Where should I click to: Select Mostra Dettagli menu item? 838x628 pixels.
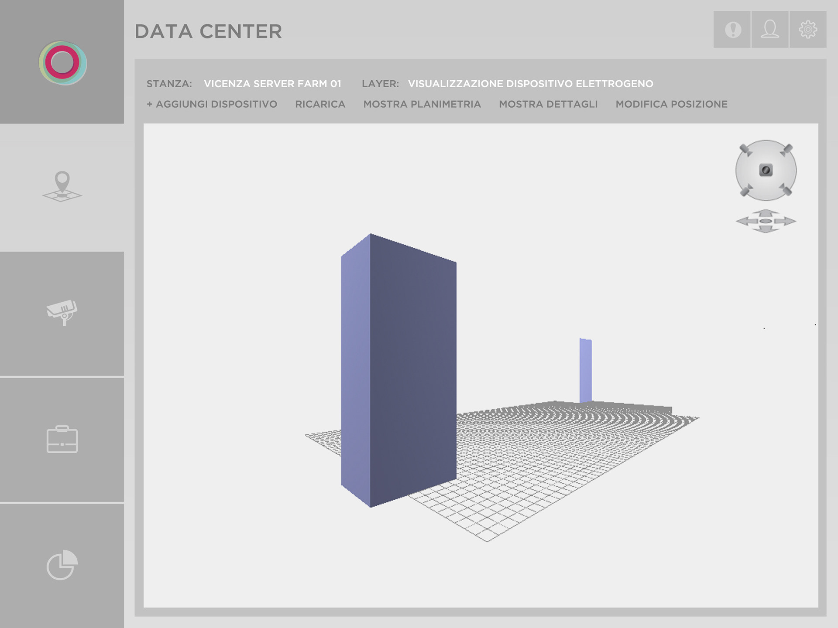[x=548, y=104]
